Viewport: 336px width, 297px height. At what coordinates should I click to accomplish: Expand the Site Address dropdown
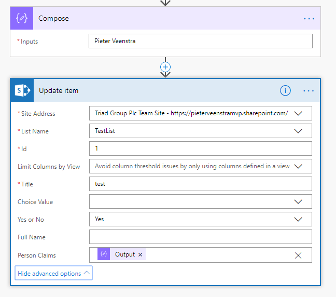pyautogui.click(x=298, y=113)
